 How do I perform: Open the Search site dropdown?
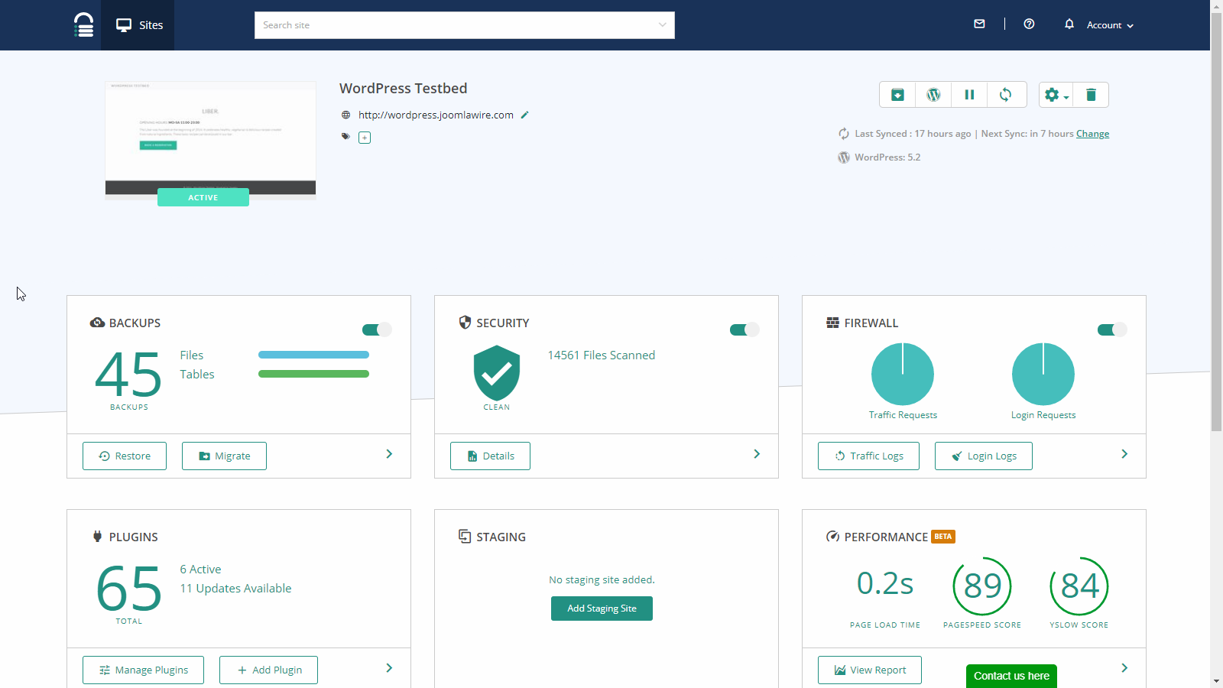465,25
